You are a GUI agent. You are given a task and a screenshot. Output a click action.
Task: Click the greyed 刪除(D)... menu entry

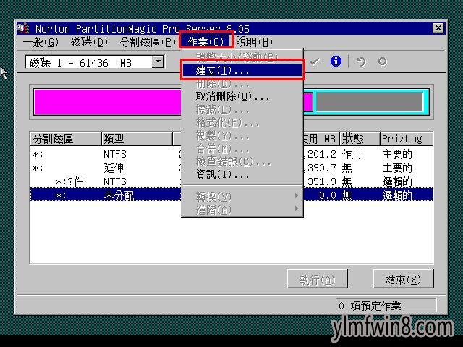point(242,84)
